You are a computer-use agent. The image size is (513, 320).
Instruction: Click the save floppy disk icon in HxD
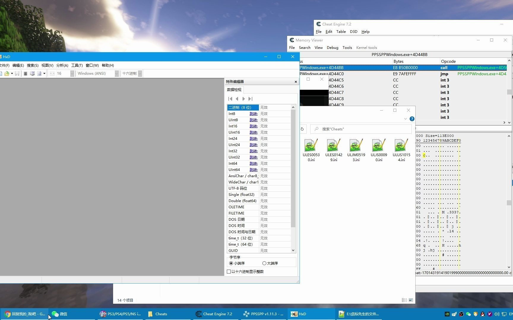click(17, 73)
